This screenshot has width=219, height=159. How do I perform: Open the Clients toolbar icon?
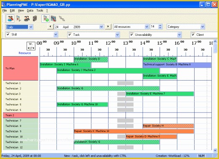click(x=27, y=19)
